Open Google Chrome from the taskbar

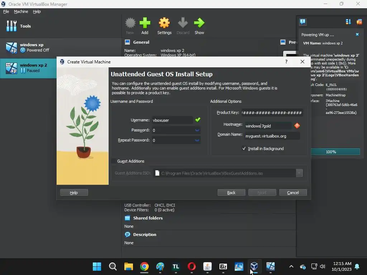click(x=144, y=266)
